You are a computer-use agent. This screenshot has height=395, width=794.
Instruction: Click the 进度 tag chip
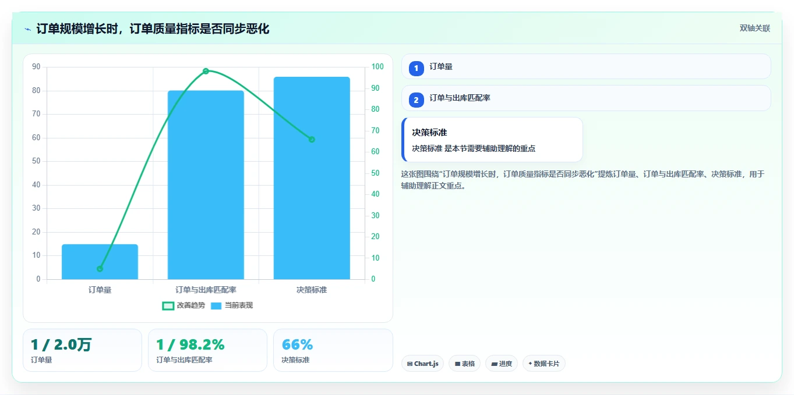pos(501,364)
